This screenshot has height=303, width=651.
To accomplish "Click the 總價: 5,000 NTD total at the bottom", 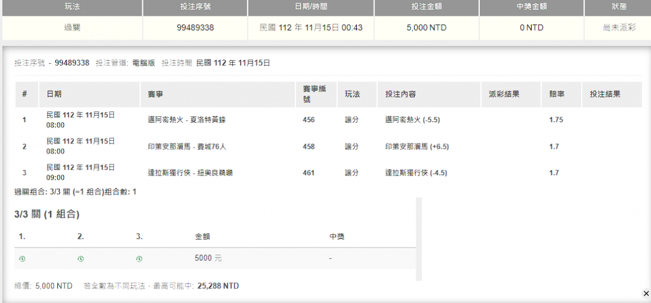I will [x=43, y=286].
